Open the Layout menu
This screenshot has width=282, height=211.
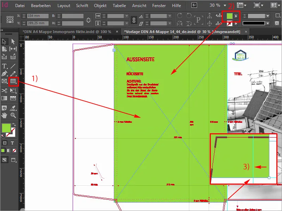pos(64,6)
